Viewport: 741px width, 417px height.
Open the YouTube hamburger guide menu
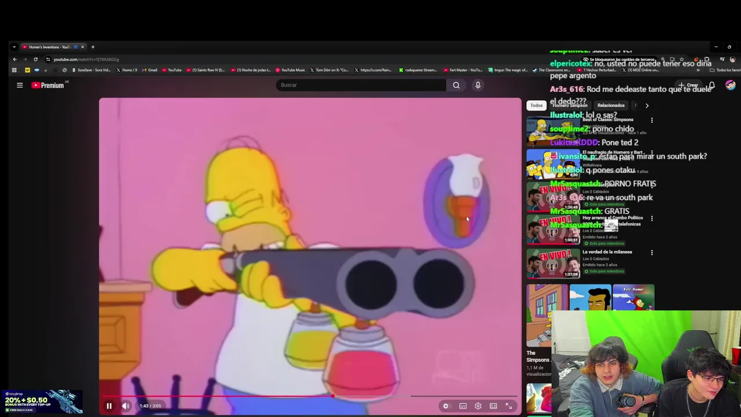(20, 85)
